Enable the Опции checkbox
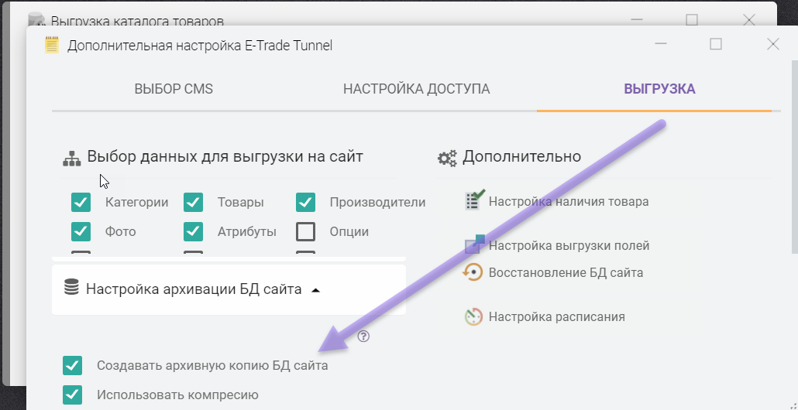 tap(306, 231)
